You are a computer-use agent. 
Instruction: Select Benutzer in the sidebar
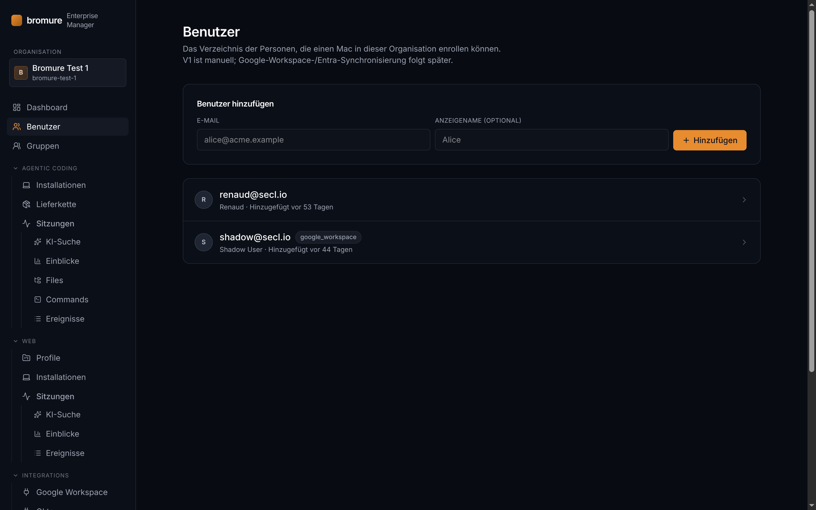[x=67, y=126]
